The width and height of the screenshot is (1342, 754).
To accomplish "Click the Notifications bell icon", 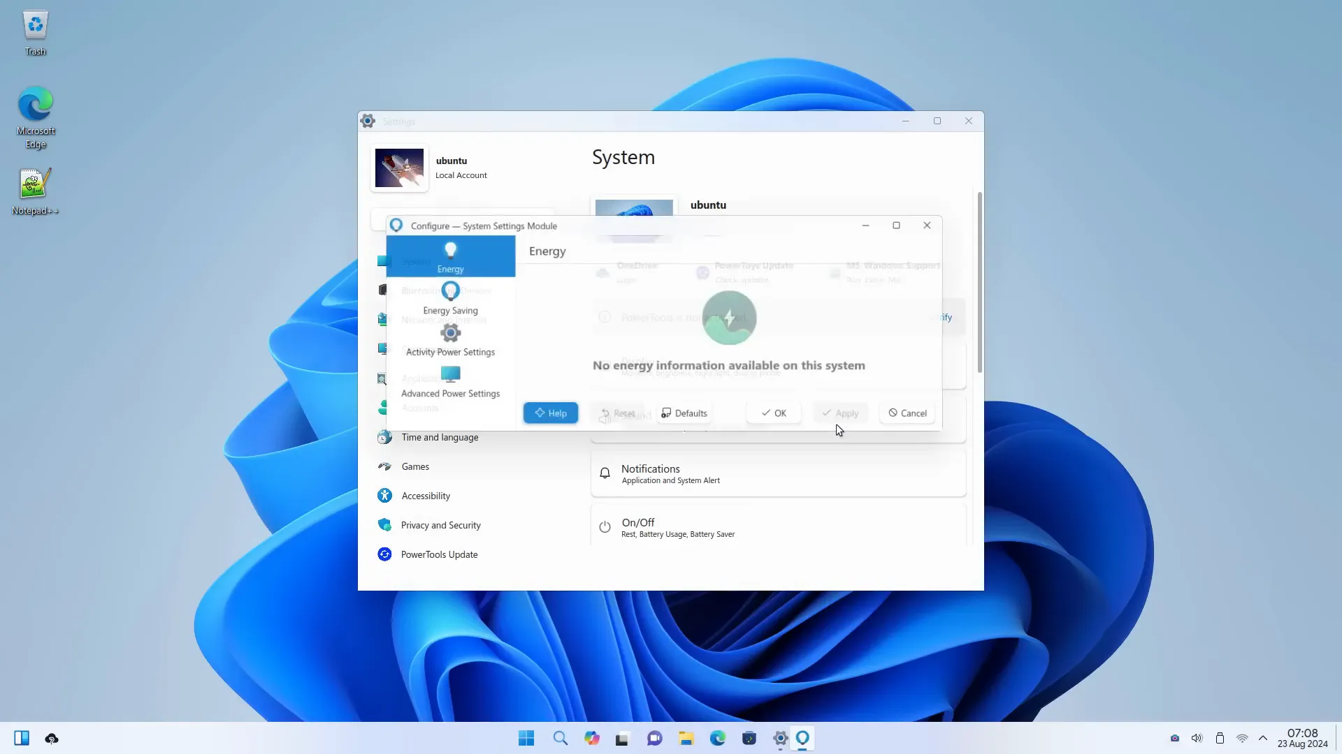I will click(x=605, y=474).
